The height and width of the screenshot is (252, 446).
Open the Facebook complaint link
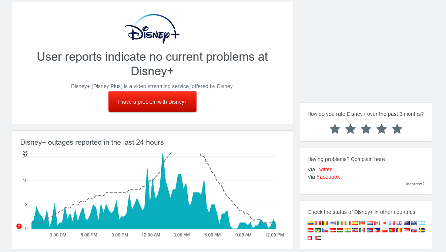(x=328, y=177)
